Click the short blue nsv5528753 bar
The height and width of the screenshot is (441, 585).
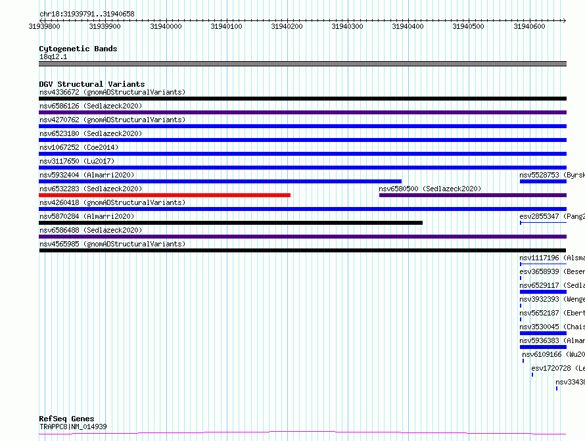(x=543, y=181)
